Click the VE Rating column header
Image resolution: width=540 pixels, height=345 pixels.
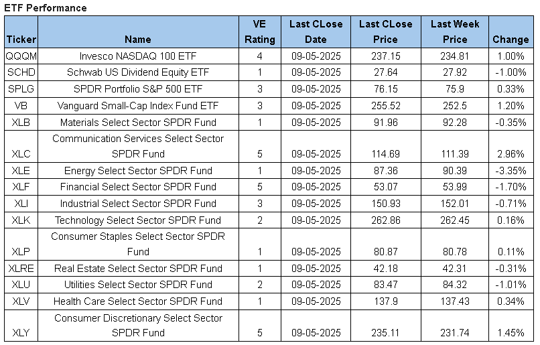[260, 32]
